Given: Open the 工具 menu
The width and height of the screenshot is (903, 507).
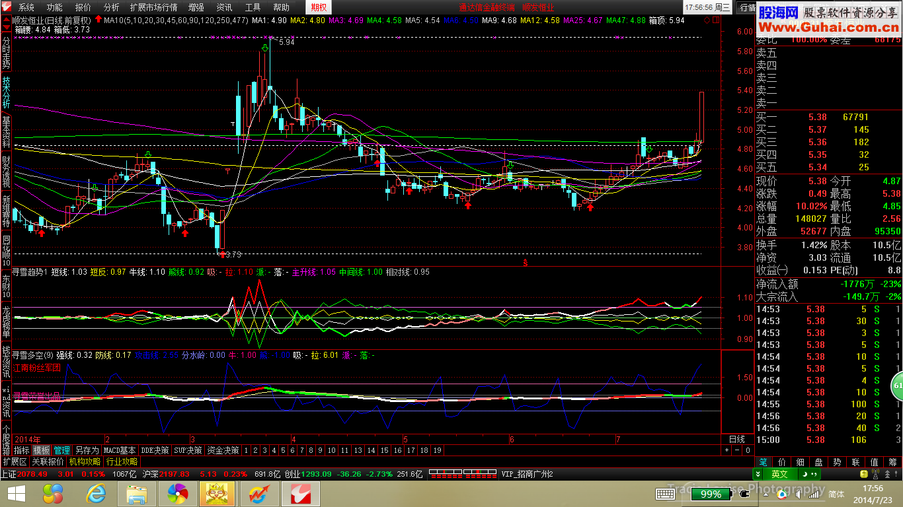Looking at the screenshot, I should (253, 7).
